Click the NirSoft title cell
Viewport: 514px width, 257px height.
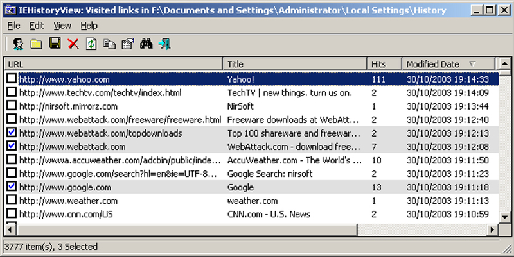[240, 106]
